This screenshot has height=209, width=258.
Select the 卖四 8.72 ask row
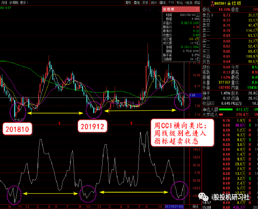[x=230, y=20]
